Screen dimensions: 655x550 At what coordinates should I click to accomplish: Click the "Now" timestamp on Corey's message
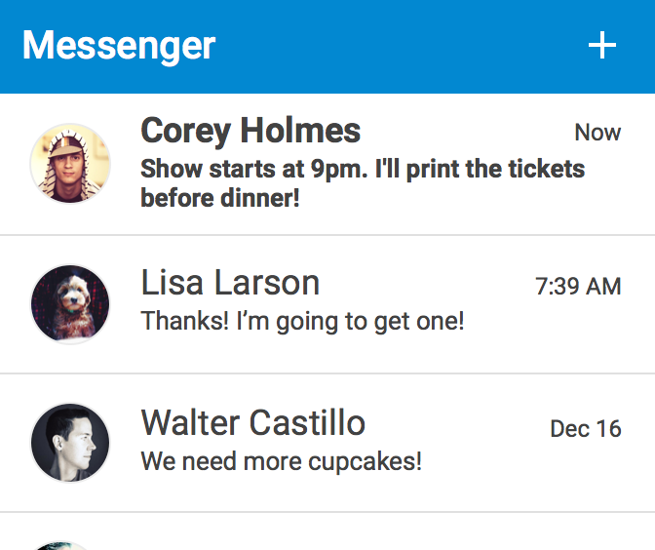click(x=597, y=133)
